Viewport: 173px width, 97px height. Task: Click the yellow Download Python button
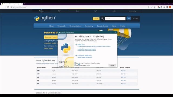tap(51, 37)
